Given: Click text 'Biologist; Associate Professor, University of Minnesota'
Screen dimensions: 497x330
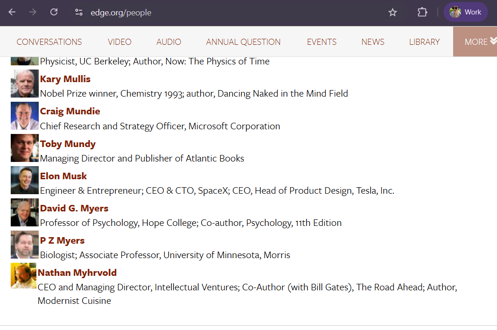Looking at the screenshot, I should (x=151, y=255).
